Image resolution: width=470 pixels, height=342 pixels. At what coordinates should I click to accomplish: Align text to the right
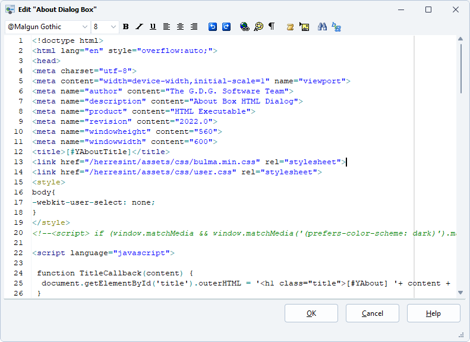click(x=194, y=27)
